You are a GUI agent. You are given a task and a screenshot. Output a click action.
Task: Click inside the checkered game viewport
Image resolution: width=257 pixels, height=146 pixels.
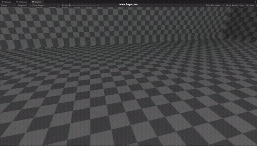click(x=128, y=76)
